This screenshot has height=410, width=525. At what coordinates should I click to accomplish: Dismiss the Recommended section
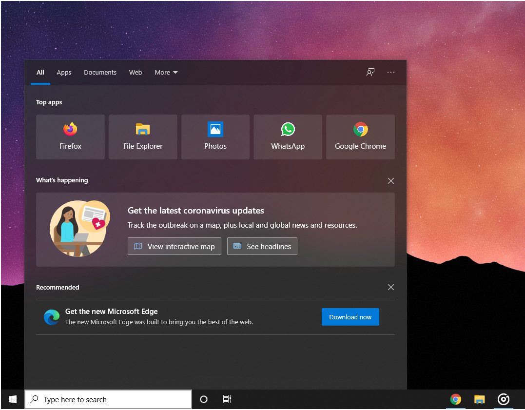pos(391,287)
